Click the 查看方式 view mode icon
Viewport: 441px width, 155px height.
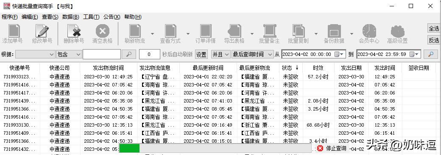pos(170,30)
